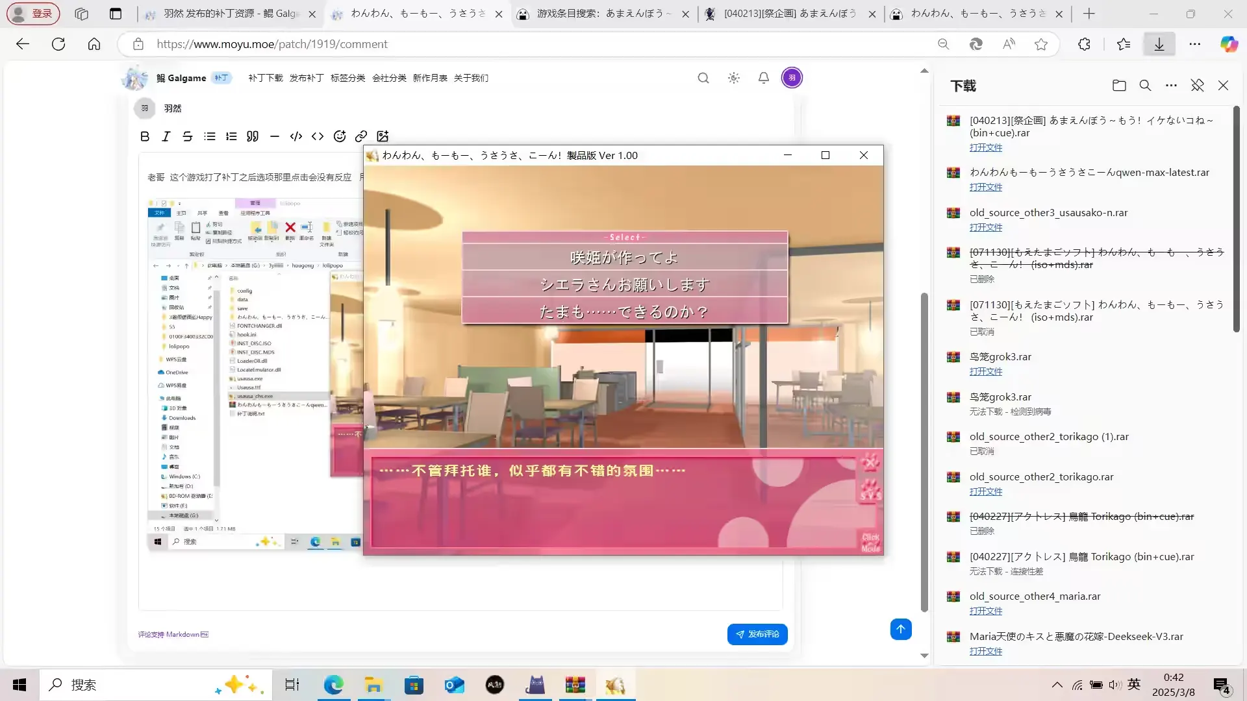Viewport: 1247px width, 701px height.
Task: Open Copilot icon in browser toolbar
Action: tap(1229, 44)
